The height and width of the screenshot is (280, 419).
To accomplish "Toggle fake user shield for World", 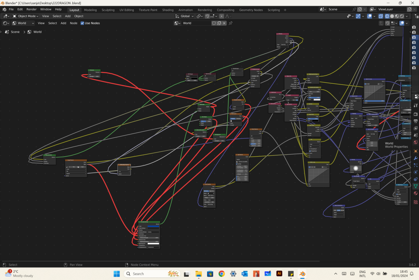I will [x=214, y=23].
